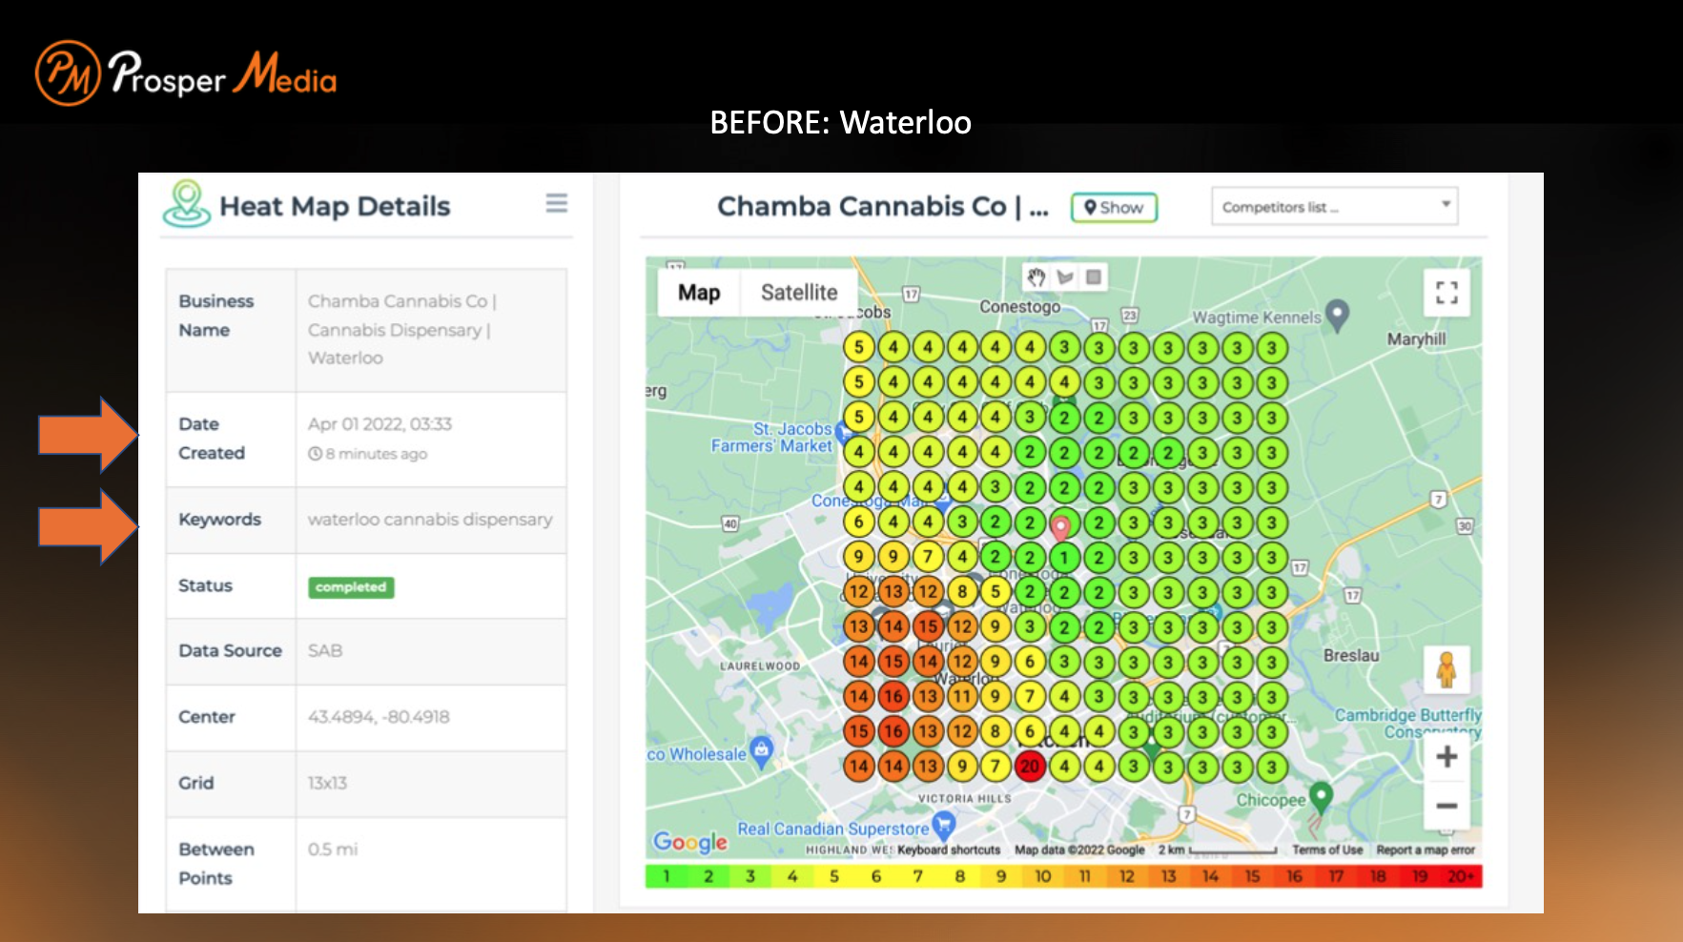Zoom out on the map
This screenshot has width=1683, height=942.
coord(1447,806)
